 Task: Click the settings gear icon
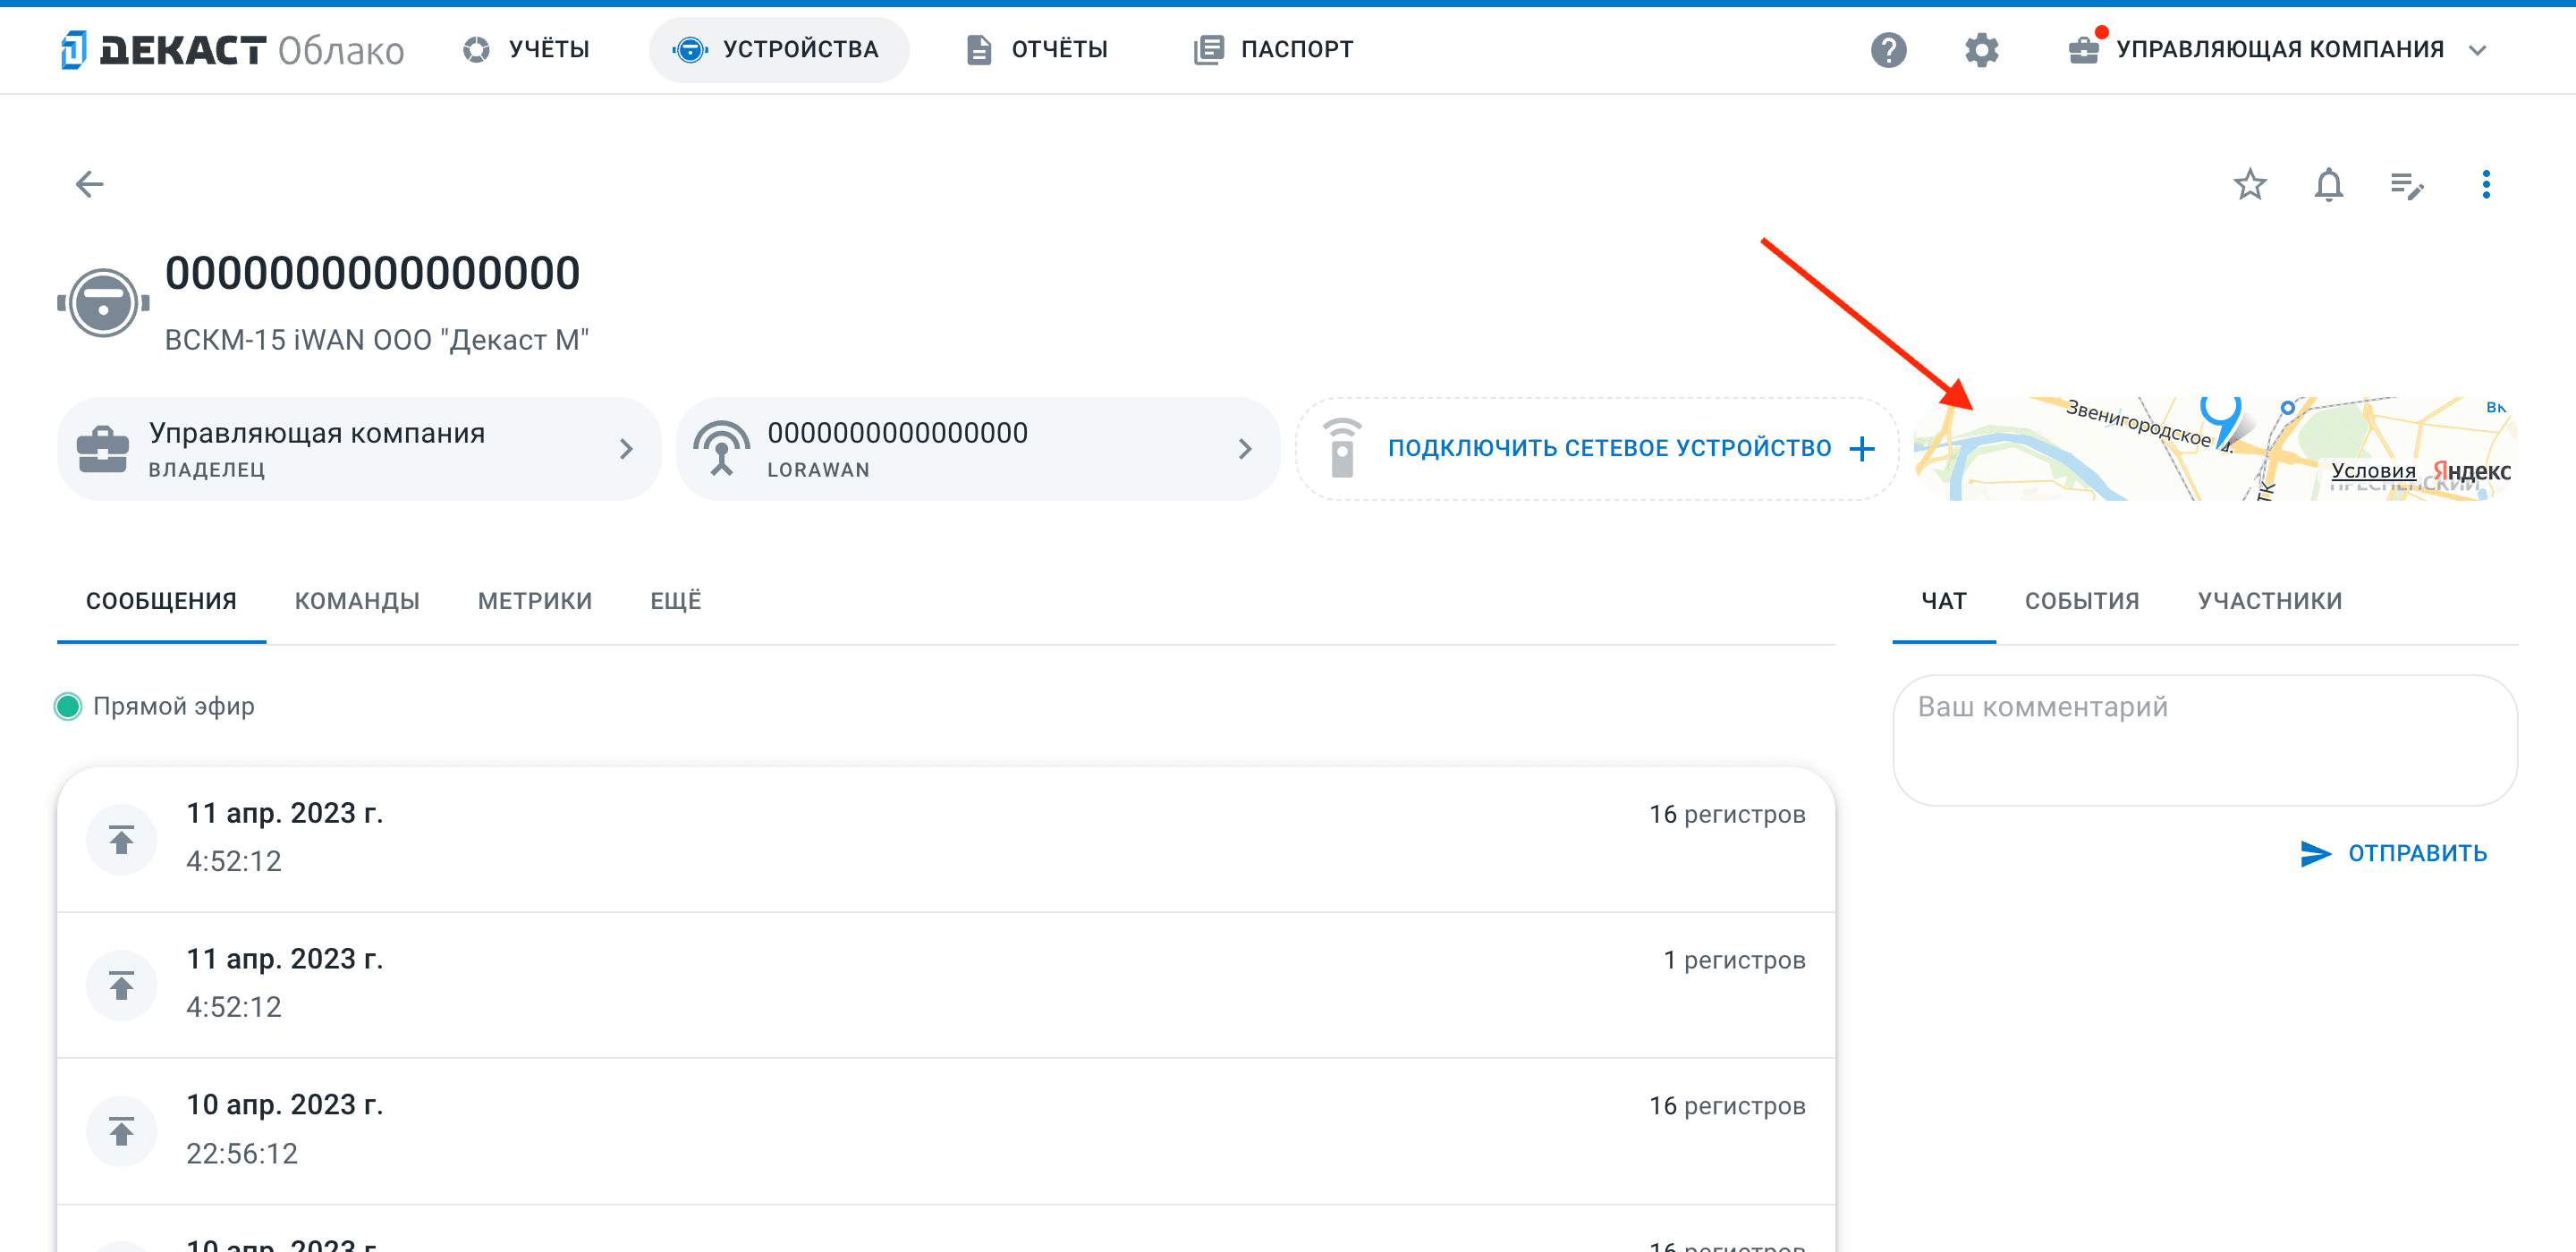[x=1978, y=49]
